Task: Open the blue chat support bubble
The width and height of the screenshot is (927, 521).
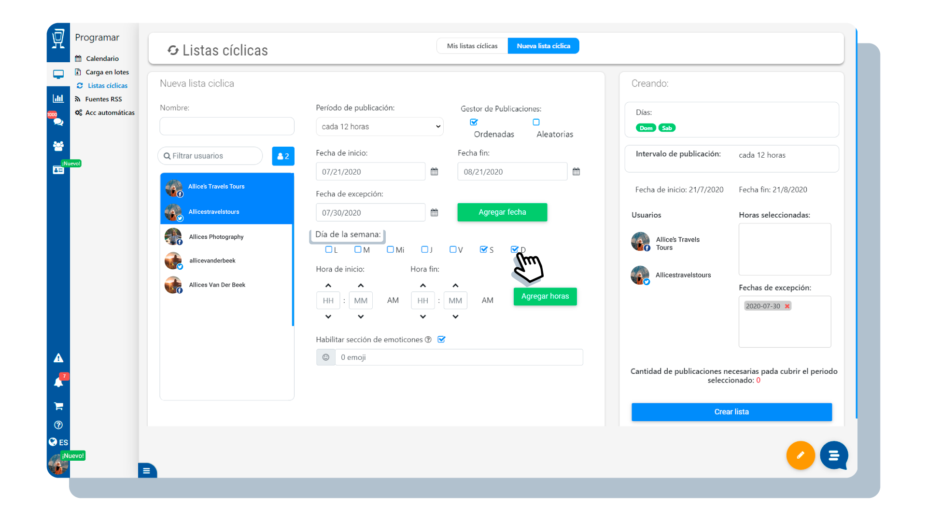Action: (834, 455)
